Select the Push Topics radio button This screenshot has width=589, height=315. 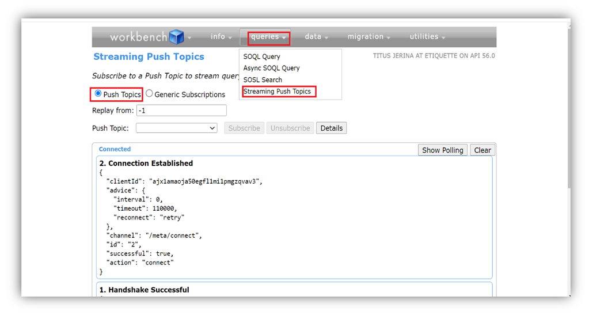(x=98, y=94)
